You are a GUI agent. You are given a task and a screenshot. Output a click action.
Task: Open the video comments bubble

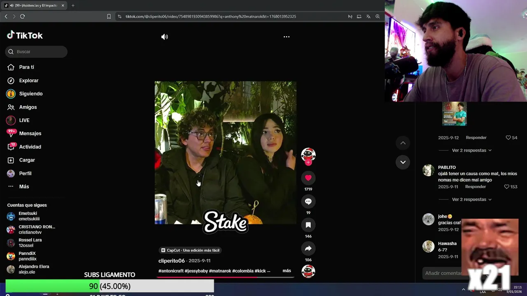tap(308, 201)
